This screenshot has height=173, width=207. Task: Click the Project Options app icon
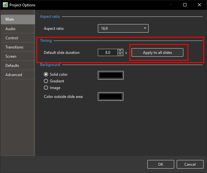(x=5, y=5)
